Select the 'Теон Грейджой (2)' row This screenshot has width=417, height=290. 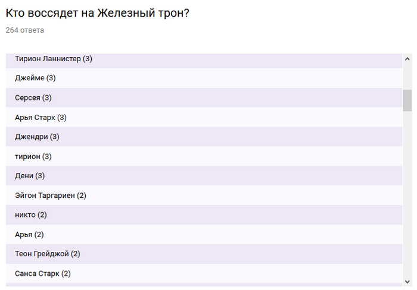pyautogui.click(x=48, y=254)
